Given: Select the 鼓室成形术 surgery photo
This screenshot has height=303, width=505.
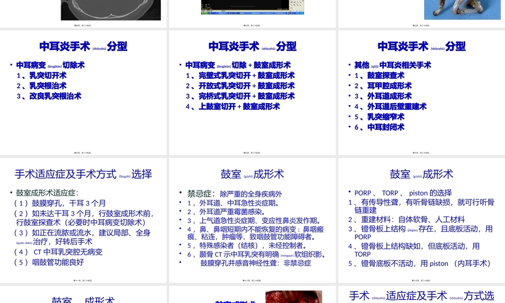Looking at the screenshot, I should coord(293,296).
